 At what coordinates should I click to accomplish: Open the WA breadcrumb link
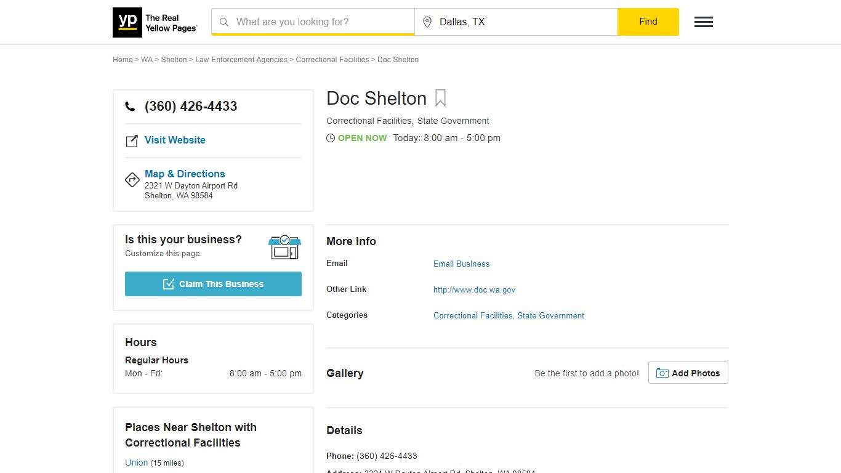(x=147, y=60)
